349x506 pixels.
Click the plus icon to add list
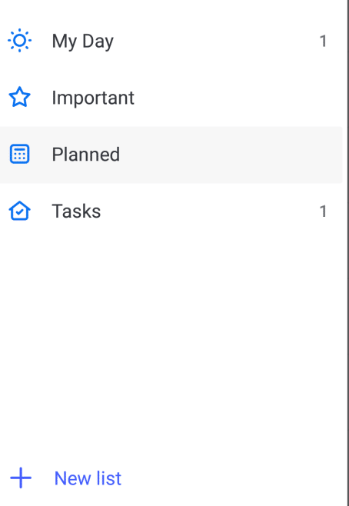21,478
